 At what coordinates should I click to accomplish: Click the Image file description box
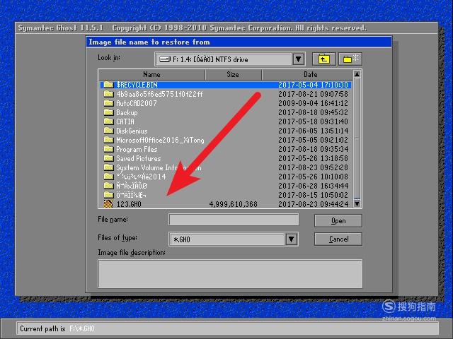[x=230, y=274]
